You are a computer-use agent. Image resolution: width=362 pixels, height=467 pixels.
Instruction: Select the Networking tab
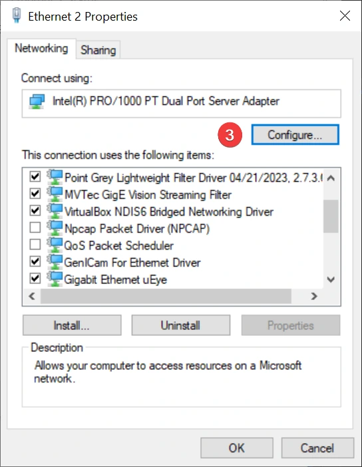41,49
